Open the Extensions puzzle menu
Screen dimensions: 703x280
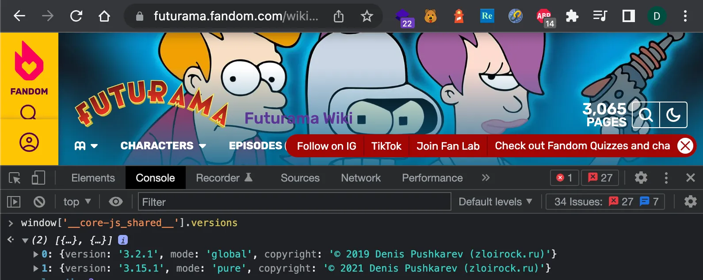click(572, 16)
